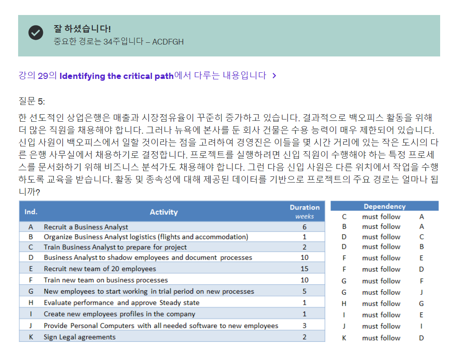Click dependency row 'K must follow D'
464x355 pixels.
click(383, 338)
